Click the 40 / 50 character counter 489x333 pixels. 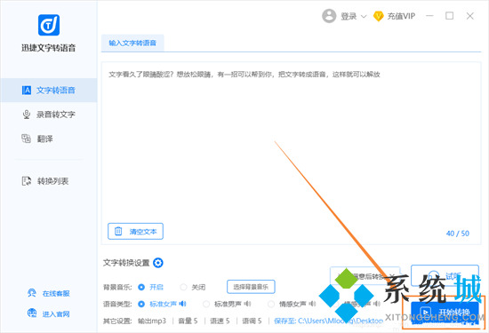(458, 234)
